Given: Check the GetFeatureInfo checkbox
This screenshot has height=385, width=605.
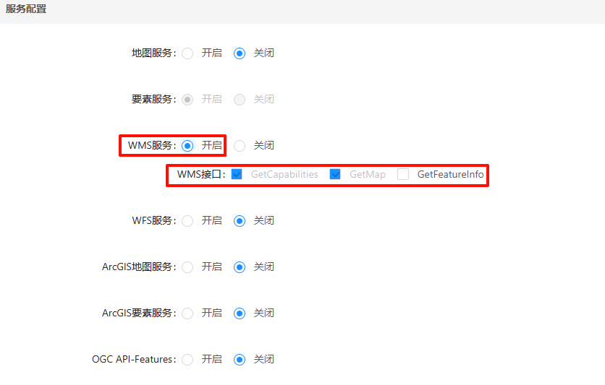Looking at the screenshot, I should point(403,174).
